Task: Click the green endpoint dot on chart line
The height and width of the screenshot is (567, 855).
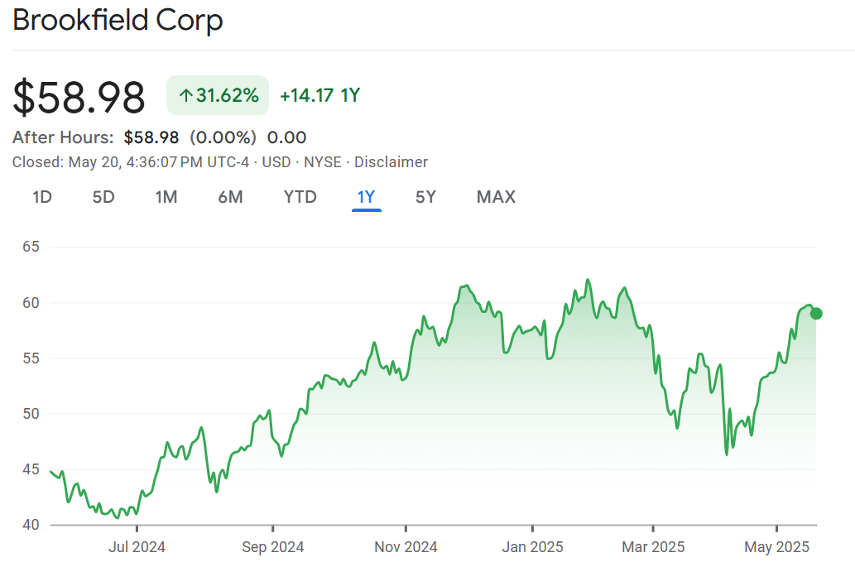Action: click(816, 313)
